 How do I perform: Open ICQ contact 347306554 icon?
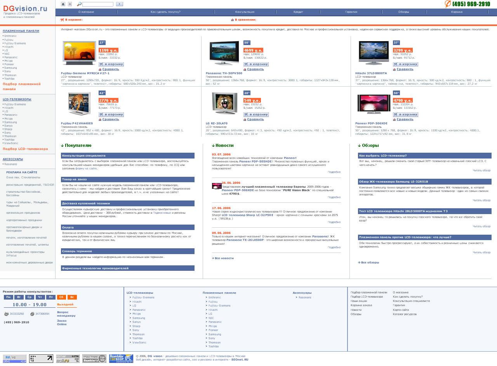pos(32,314)
